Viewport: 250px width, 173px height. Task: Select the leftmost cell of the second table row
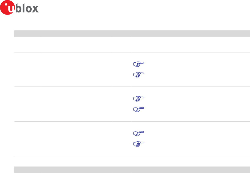click(x=28, y=69)
